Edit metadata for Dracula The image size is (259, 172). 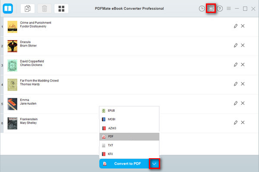tap(236, 45)
